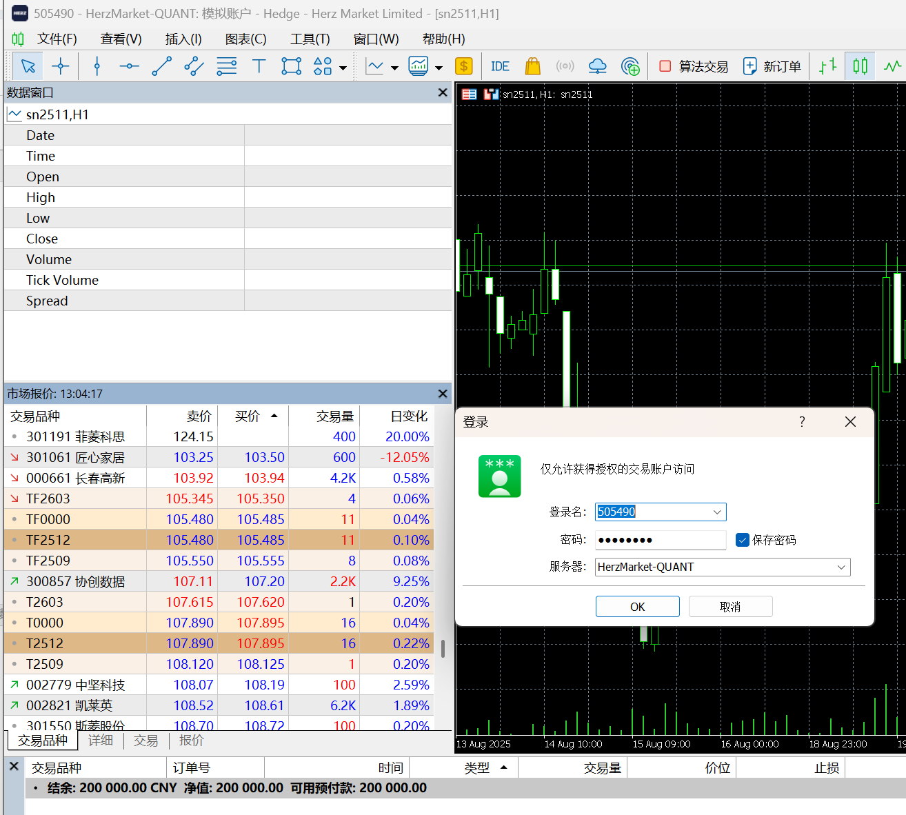Select the 301191 菲菱科思 row
The width and height of the screenshot is (906, 815).
click(219, 436)
